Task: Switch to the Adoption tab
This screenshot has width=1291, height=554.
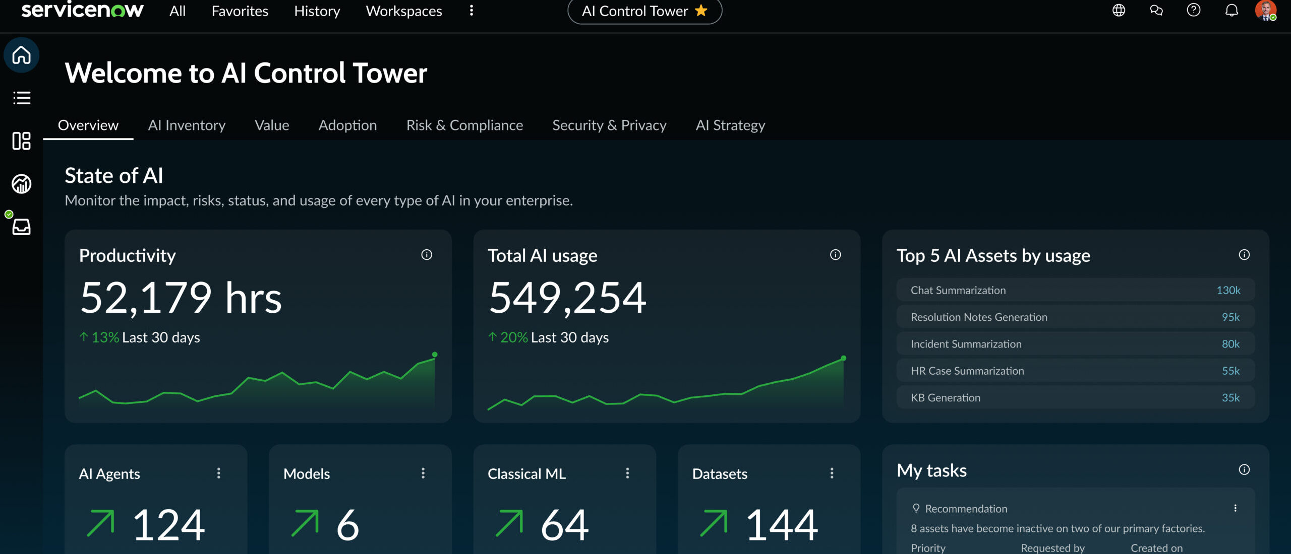Action: (x=347, y=125)
